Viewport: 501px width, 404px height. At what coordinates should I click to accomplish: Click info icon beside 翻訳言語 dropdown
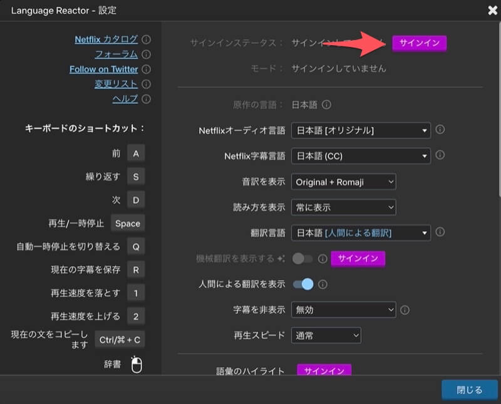pyautogui.click(x=440, y=232)
